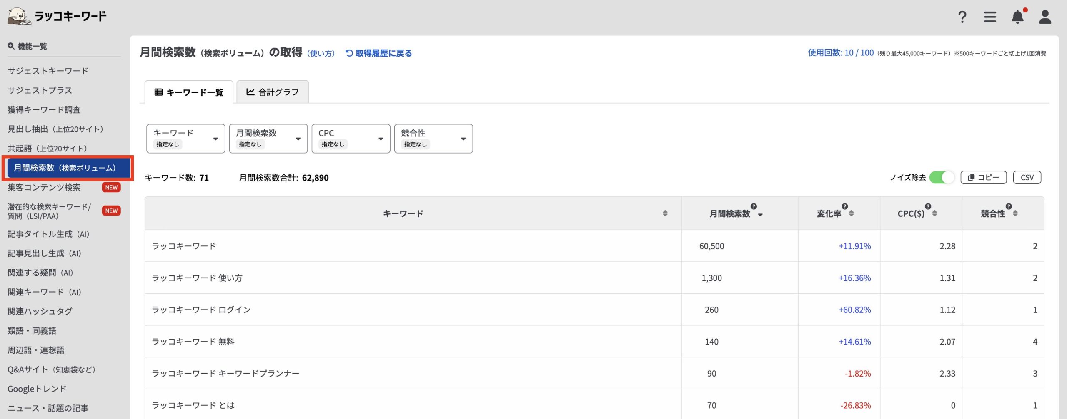Sort by 月間検索数 descending arrow
This screenshot has width=1067, height=419.
pyautogui.click(x=760, y=215)
